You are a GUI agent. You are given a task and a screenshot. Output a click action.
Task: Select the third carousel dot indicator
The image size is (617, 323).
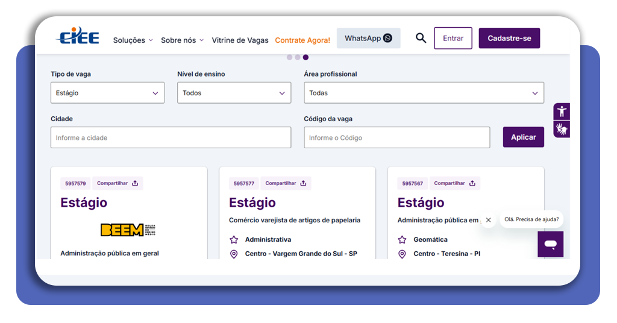point(305,57)
